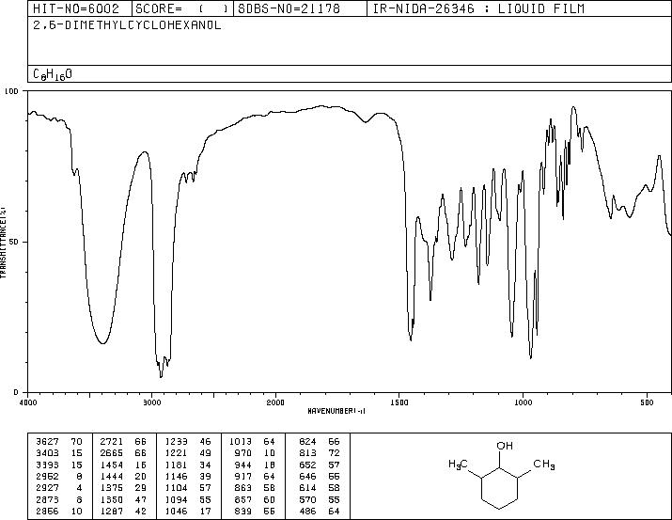The image size is (672, 520).
Task: Click the broad O-H absorption trough near 3400
Action: (x=102, y=342)
